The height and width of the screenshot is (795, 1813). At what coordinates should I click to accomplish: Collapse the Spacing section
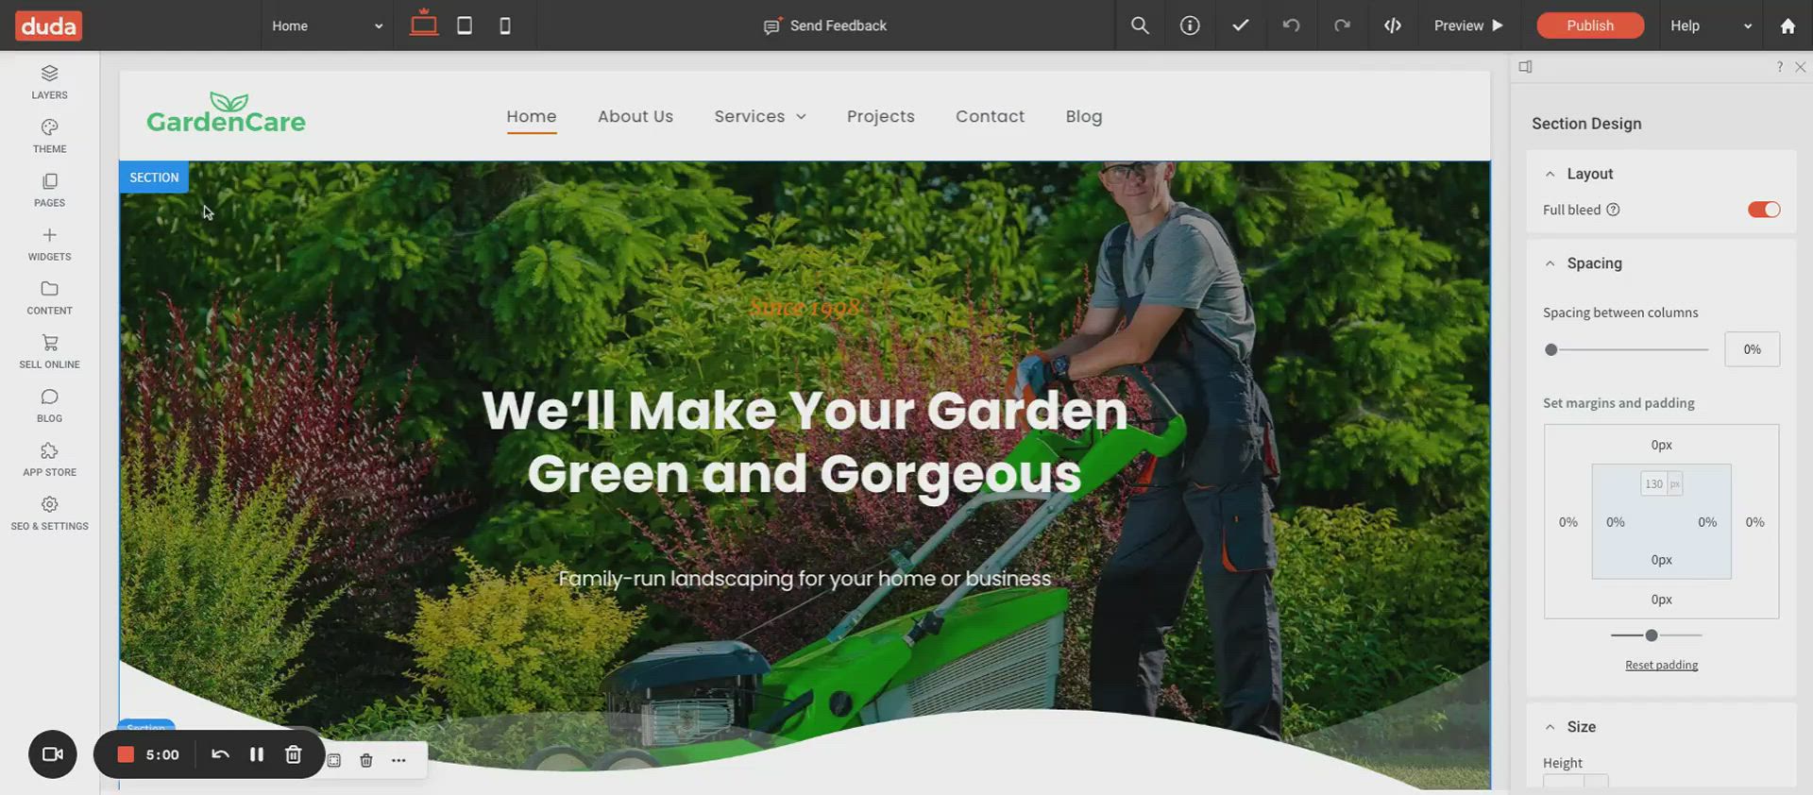click(1550, 263)
